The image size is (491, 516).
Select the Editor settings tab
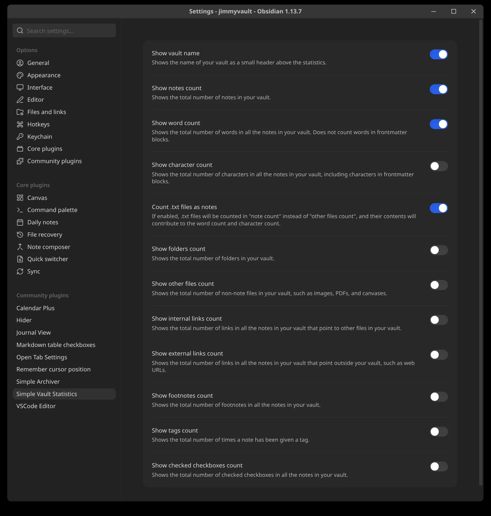pos(64,100)
